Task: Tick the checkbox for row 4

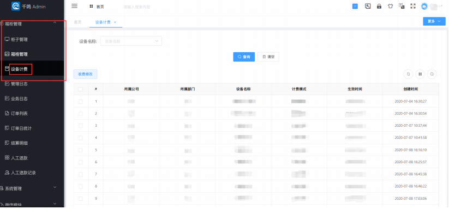Action: pyautogui.click(x=80, y=138)
